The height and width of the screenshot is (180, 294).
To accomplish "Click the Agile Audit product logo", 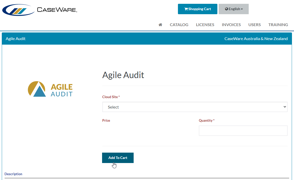I will [x=50, y=89].
